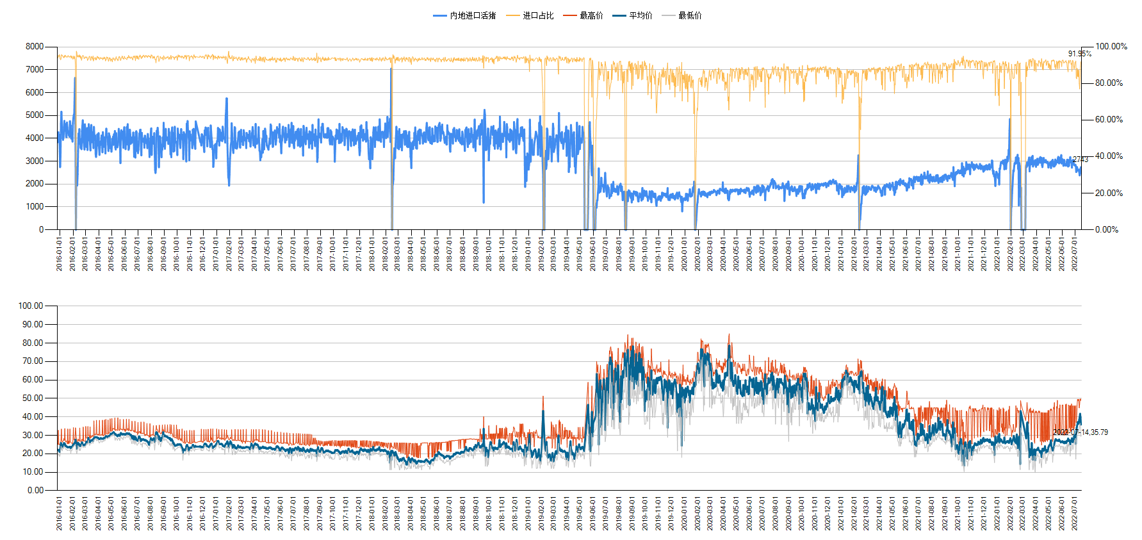Click 2016-01-01 on the top chart axis
This screenshot has height=540, width=1142.
click(60, 254)
